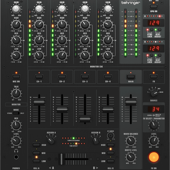170x170 pixels.
Task: Toggle the CH-2 monitor cue button
Action: [62, 77]
